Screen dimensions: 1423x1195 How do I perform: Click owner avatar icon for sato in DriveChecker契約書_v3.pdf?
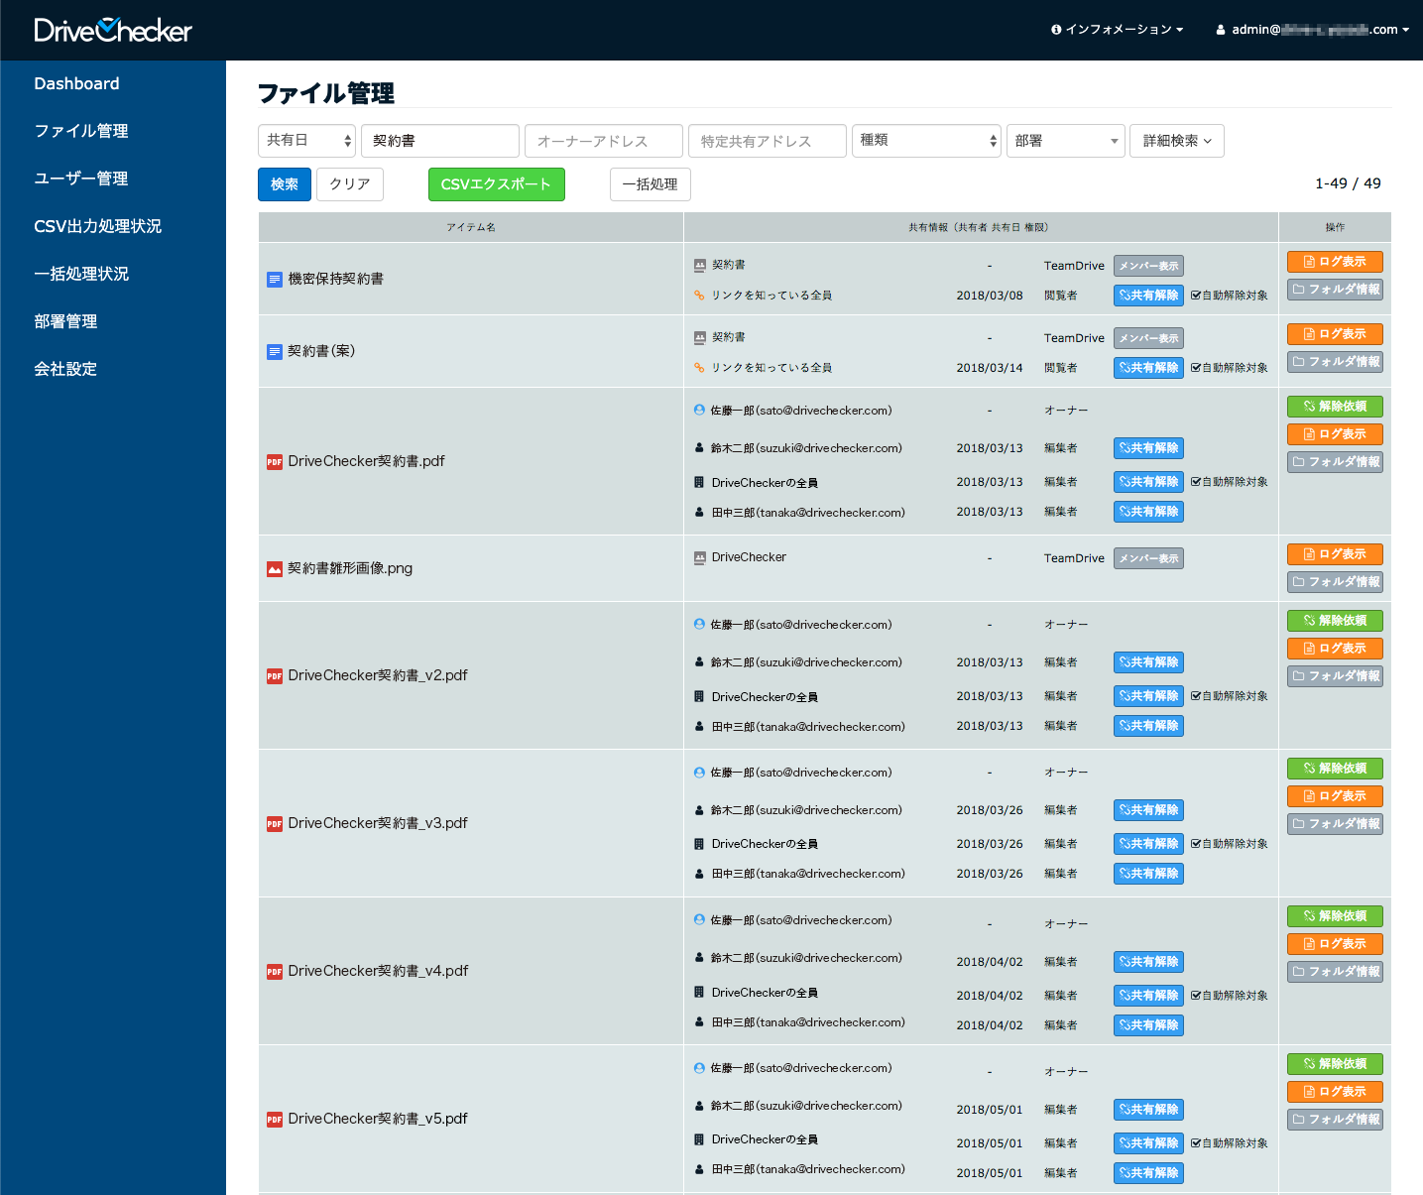pos(700,773)
